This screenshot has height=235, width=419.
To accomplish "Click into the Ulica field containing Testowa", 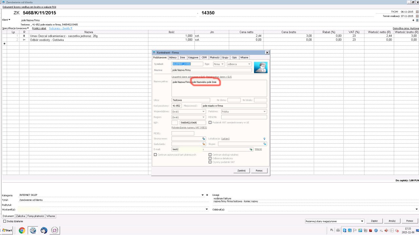I will tap(191, 100).
